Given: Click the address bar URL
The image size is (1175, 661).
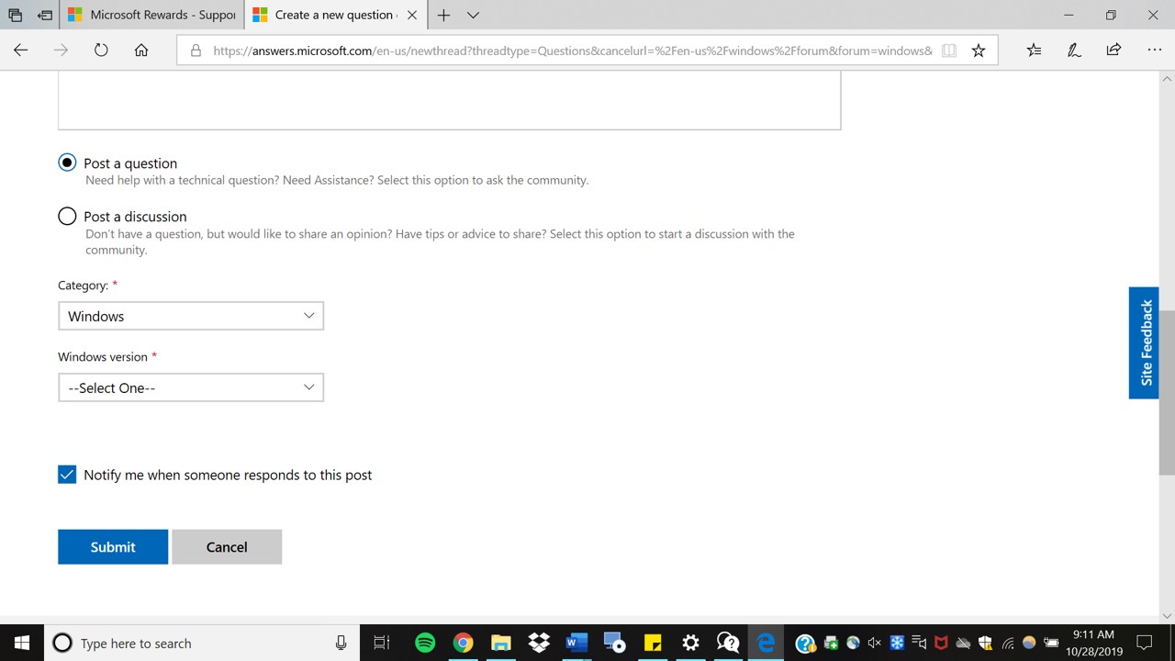Looking at the screenshot, I should (x=572, y=50).
